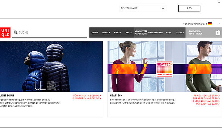
Task: Open Newsletter Anmeldung menu item
Action: pos(141,33)
